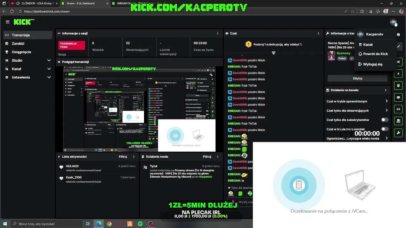This screenshot has width=406, height=228.
Task: Collapse chat pinned banner arrow
Action: point(273,53)
